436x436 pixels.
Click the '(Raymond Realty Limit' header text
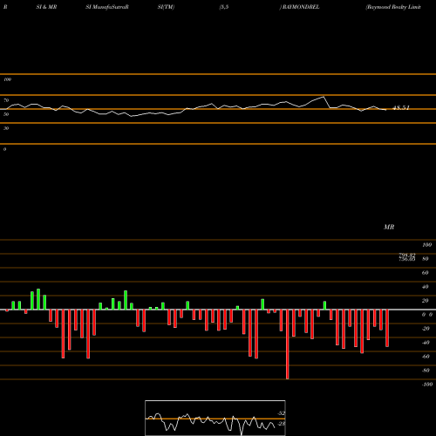[393, 7]
